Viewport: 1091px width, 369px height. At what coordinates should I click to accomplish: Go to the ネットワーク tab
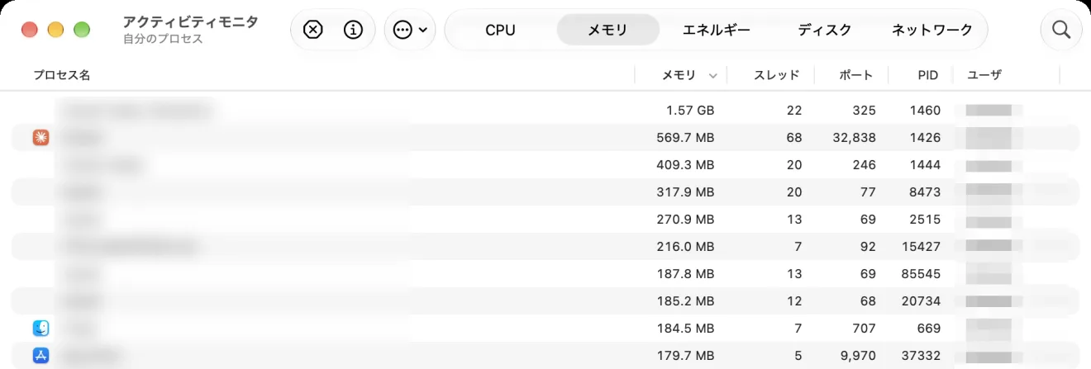pos(932,31)
